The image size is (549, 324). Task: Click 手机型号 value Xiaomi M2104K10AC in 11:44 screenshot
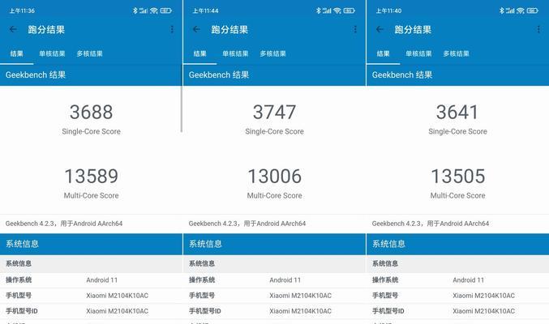(x=300, y=296)
